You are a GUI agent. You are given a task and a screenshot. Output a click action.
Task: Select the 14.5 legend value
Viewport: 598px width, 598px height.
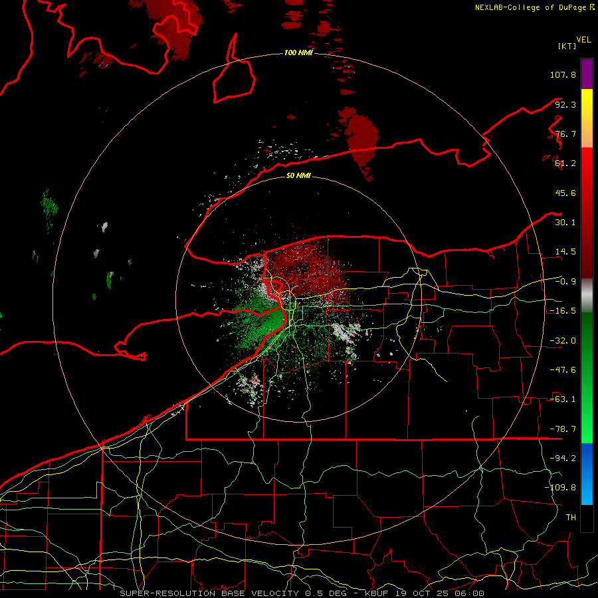tap(565, 252)
